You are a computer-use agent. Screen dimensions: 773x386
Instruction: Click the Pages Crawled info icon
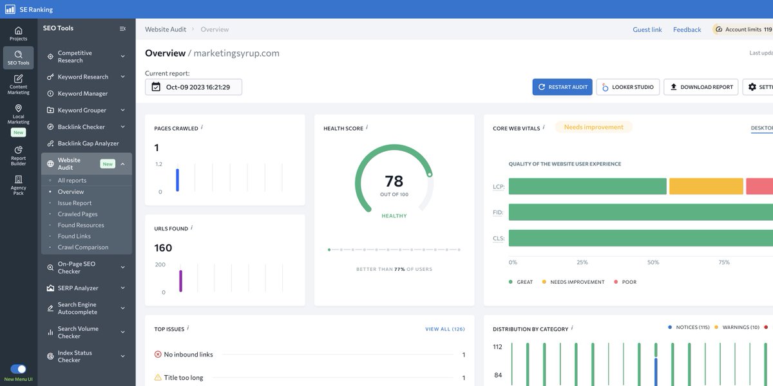(x=202, y=127)
